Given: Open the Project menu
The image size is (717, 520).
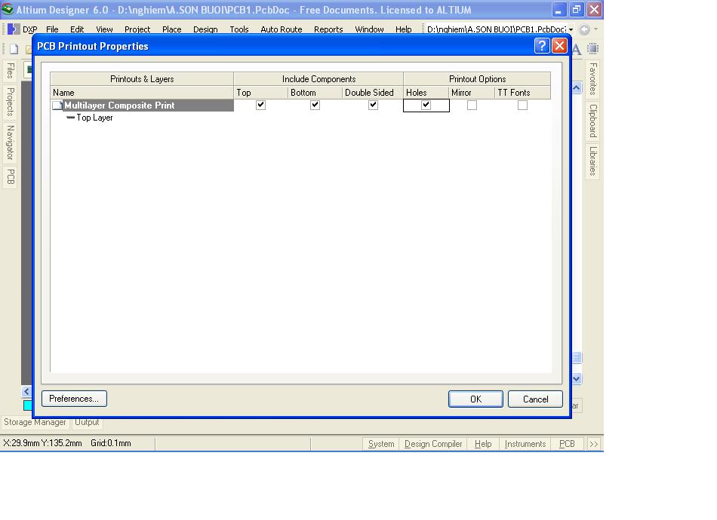Looking at the screenshot, I should [x=137, y=29].
